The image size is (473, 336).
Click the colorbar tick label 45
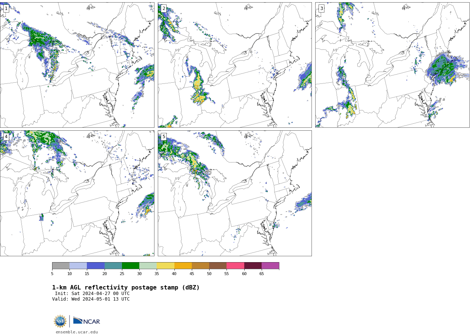coord(192,274)
